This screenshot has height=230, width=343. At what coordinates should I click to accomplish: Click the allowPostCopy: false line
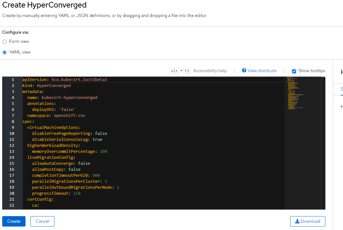56,169
